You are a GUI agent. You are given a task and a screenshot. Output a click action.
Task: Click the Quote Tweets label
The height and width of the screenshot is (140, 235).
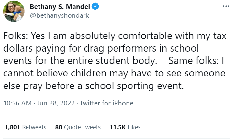click(x=82, y=127)
